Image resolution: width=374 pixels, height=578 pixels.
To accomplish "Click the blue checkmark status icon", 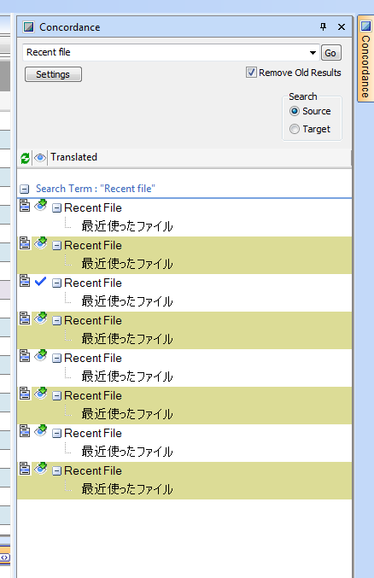I will click(x=41, y=282).
